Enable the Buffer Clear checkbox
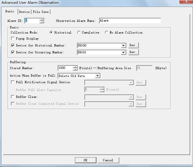The image size is (193, 167). [x=13, y=97]
